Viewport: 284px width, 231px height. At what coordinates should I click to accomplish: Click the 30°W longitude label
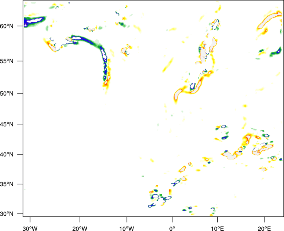[30, 229]
